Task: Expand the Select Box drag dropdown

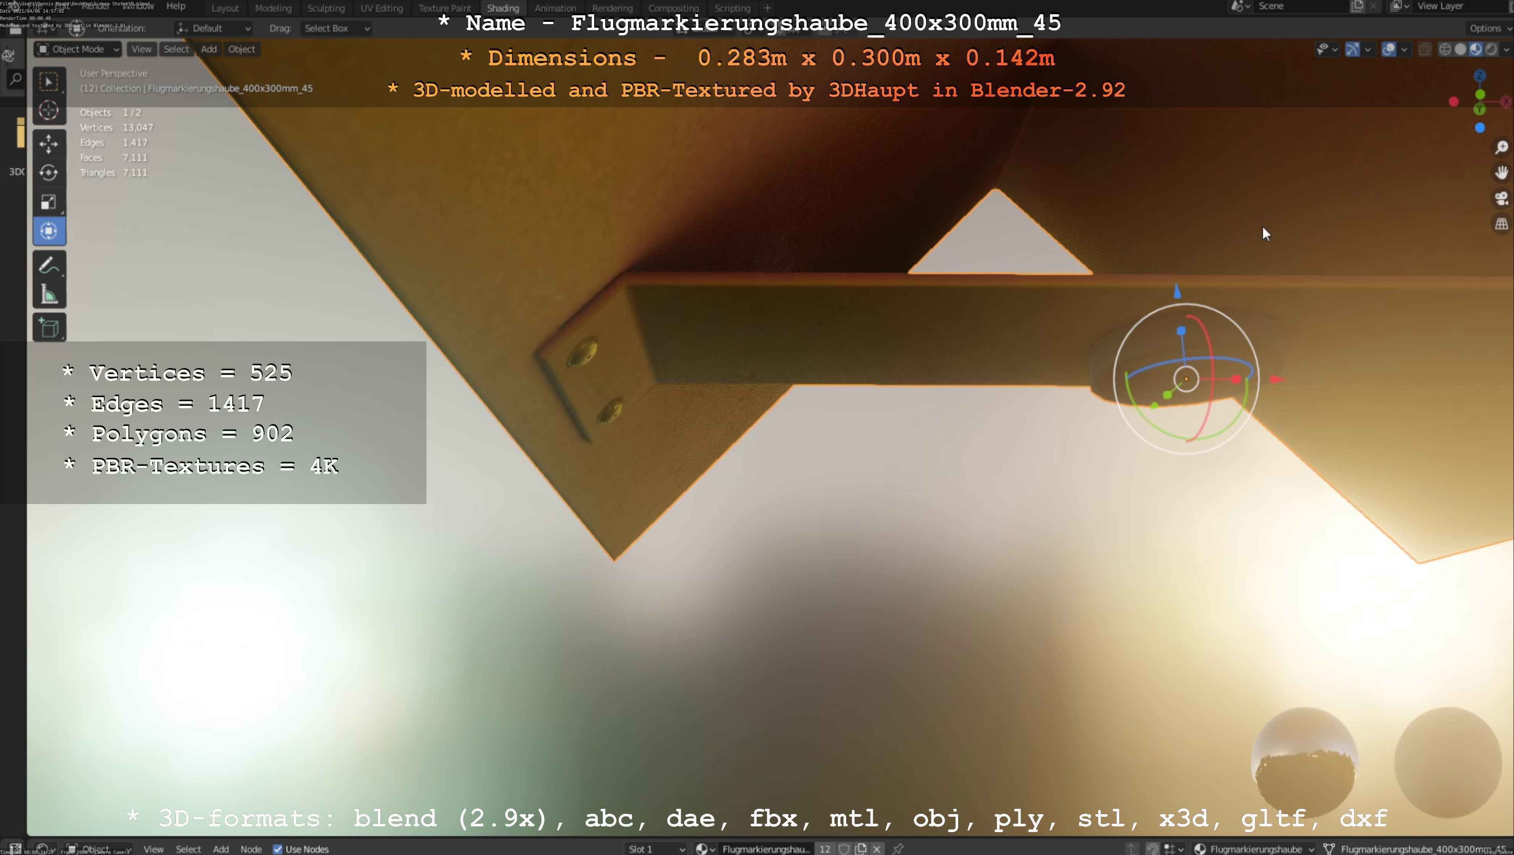Action: [336, 28]
